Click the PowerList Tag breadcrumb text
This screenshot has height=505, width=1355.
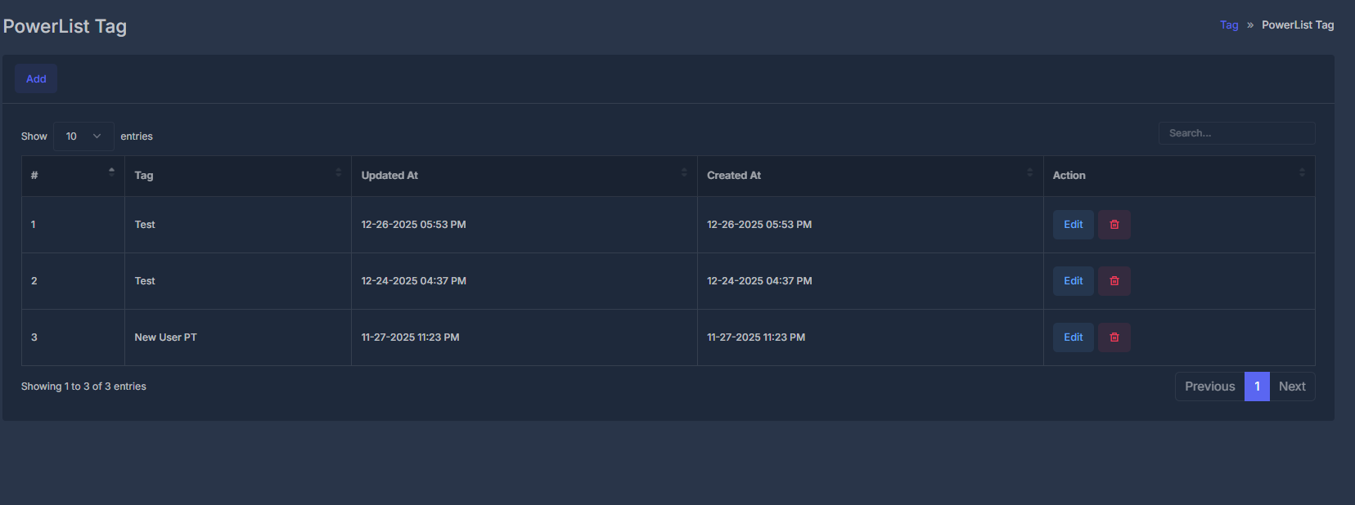[1298, 25]
